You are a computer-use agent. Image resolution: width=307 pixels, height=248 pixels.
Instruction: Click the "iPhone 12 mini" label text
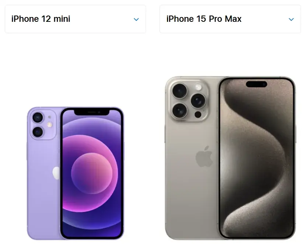coord(41,19)
